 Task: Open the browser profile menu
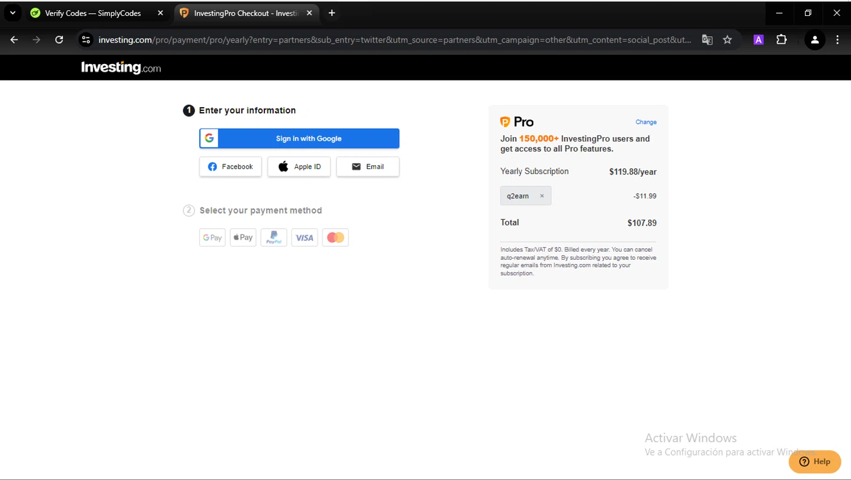pyautogui.click(x=815, y=40)
